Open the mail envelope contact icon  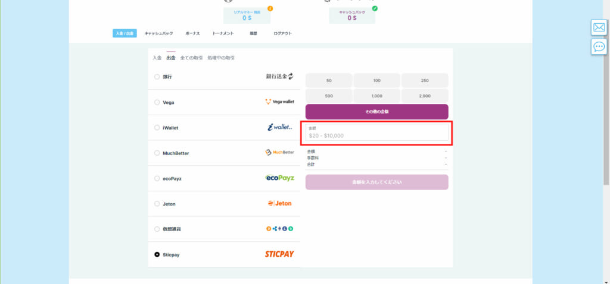pos(599,27)
